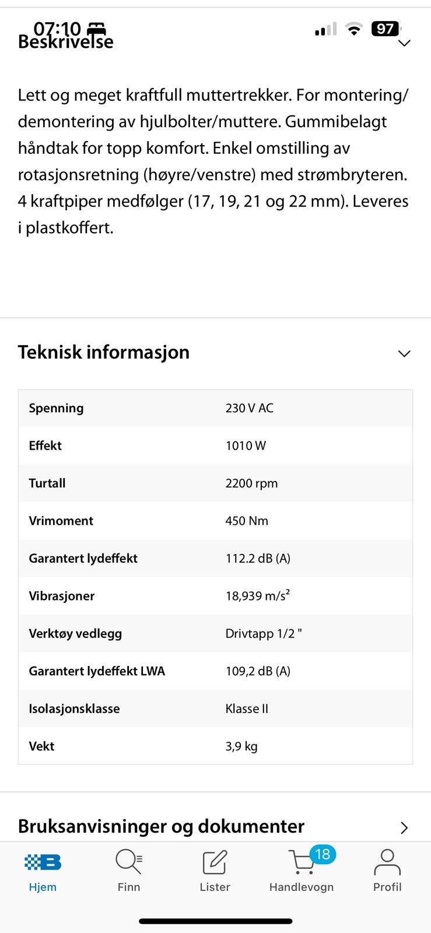
Task: Open the Handlevogn shopping cart icon
Action: pos(302,862)
